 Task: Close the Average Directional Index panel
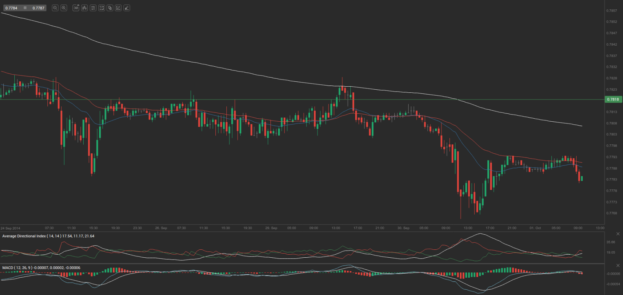point(618,234)
